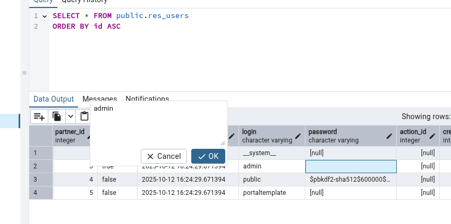Click the password column header
This screenshot has height=224, width=451.
(345, 136)
